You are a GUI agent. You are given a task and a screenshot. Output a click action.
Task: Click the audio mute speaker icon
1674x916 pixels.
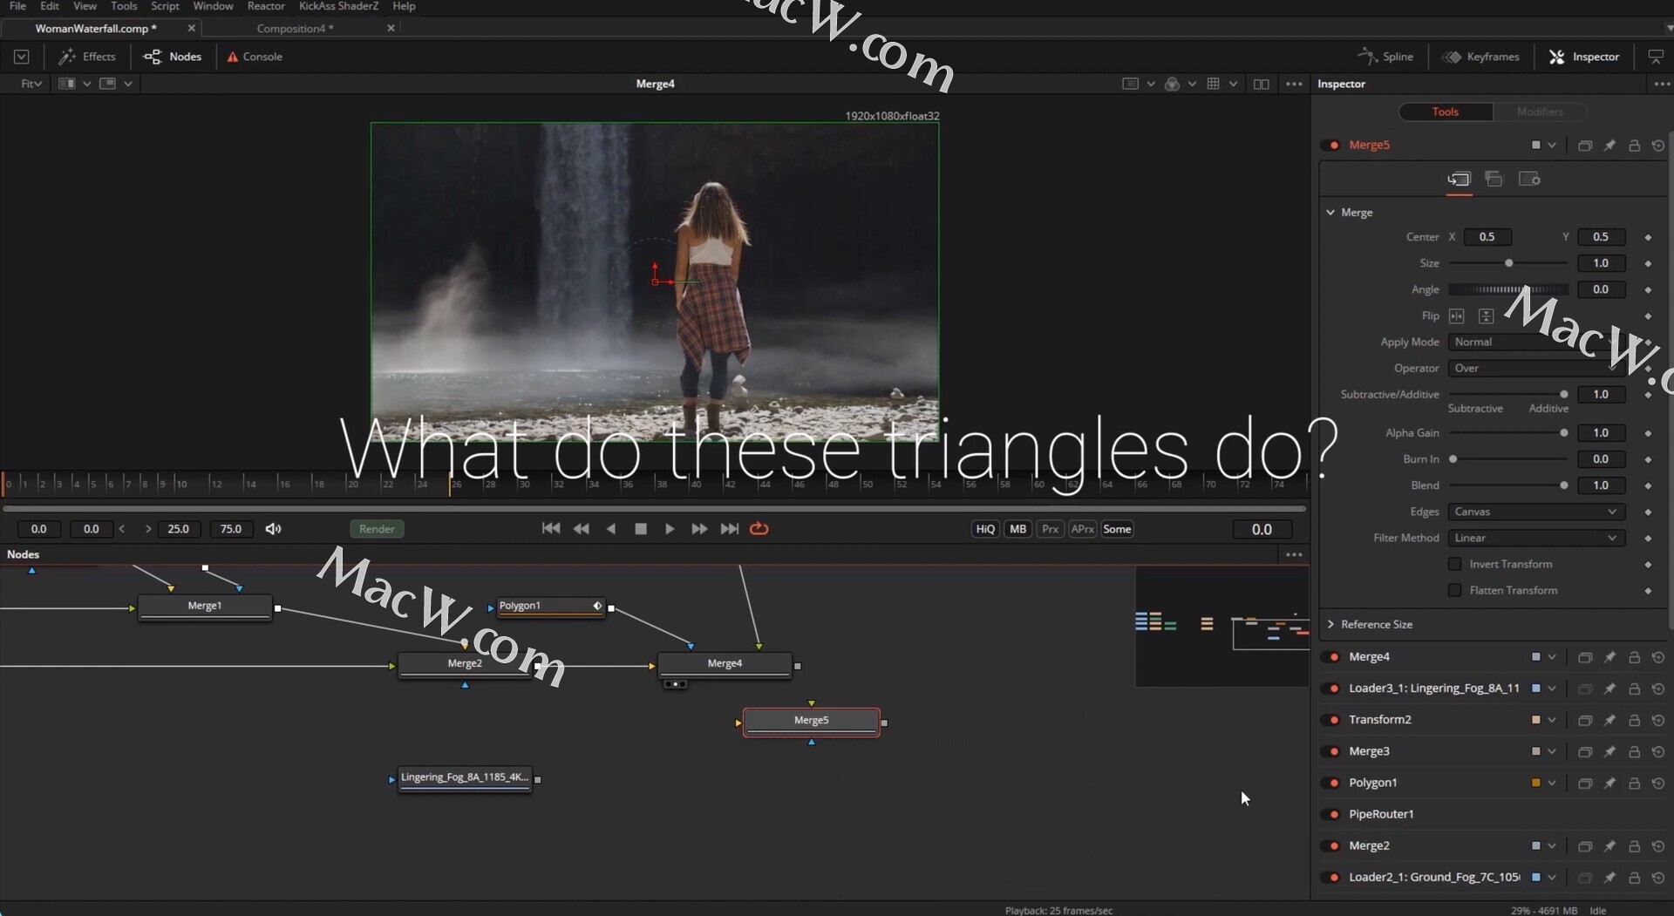pos(273,529)
